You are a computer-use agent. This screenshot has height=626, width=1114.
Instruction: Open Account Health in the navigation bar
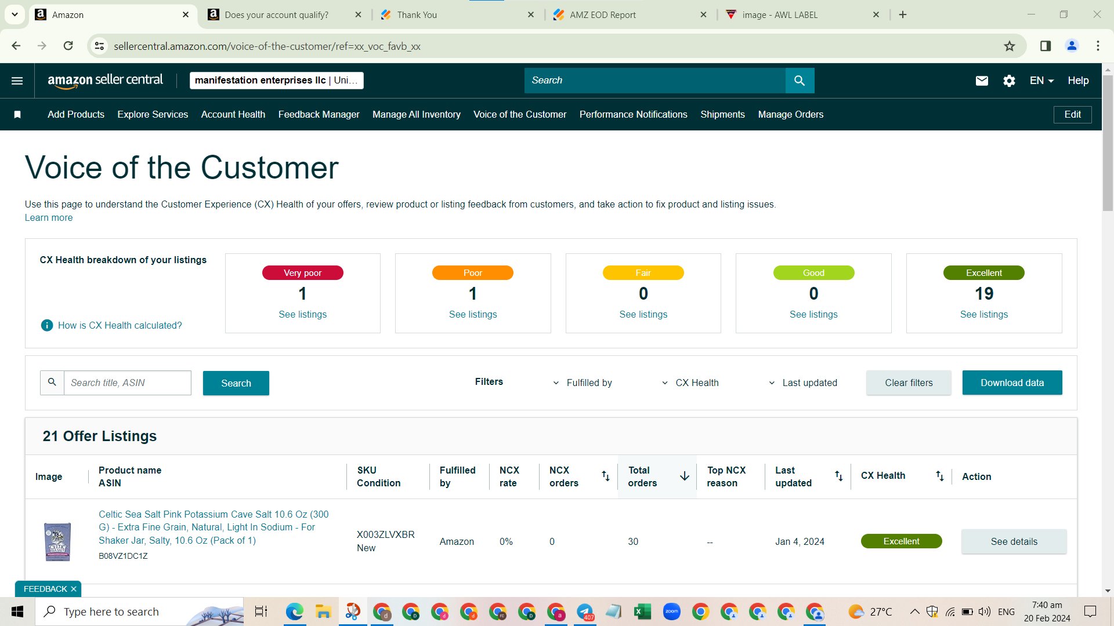pos(233,115)
